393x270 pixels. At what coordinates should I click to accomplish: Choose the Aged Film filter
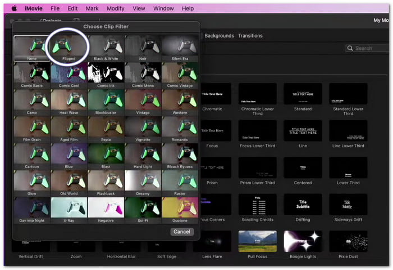point(68,129)
